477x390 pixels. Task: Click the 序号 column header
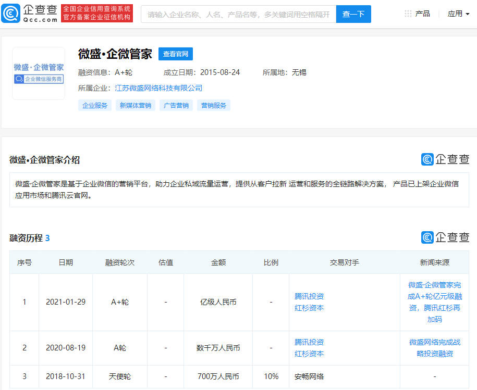tap(25, 262)
